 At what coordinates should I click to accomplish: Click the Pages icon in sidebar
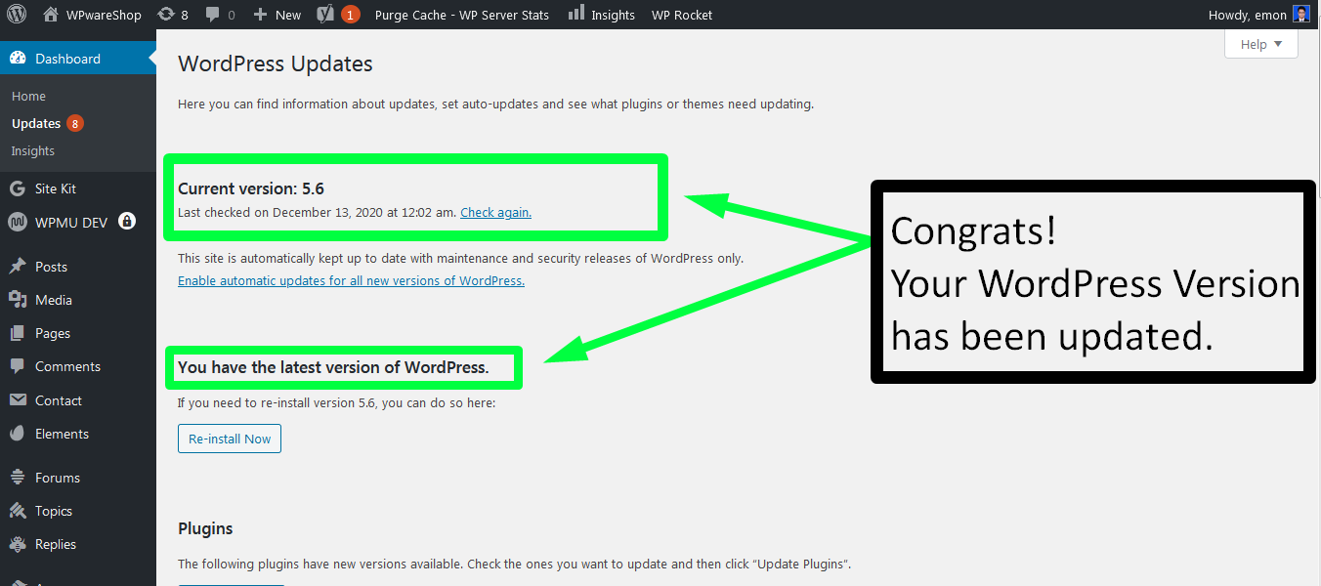coord(18,333)
